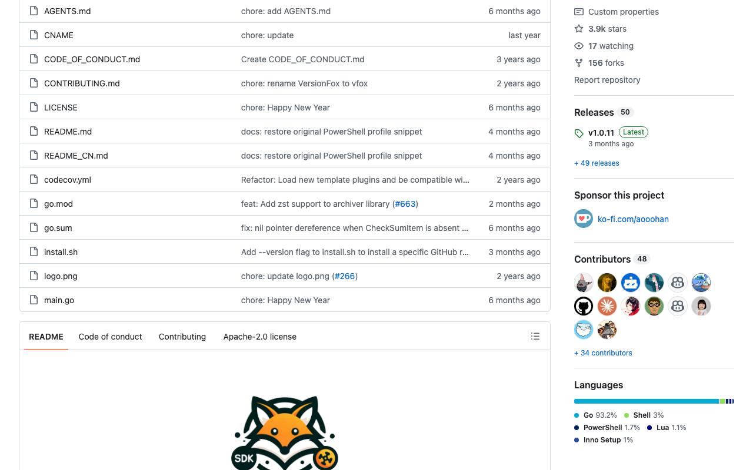The image size is (753, 470).
Task: Click the fork icon beside 156 forks
Action: 579,63
